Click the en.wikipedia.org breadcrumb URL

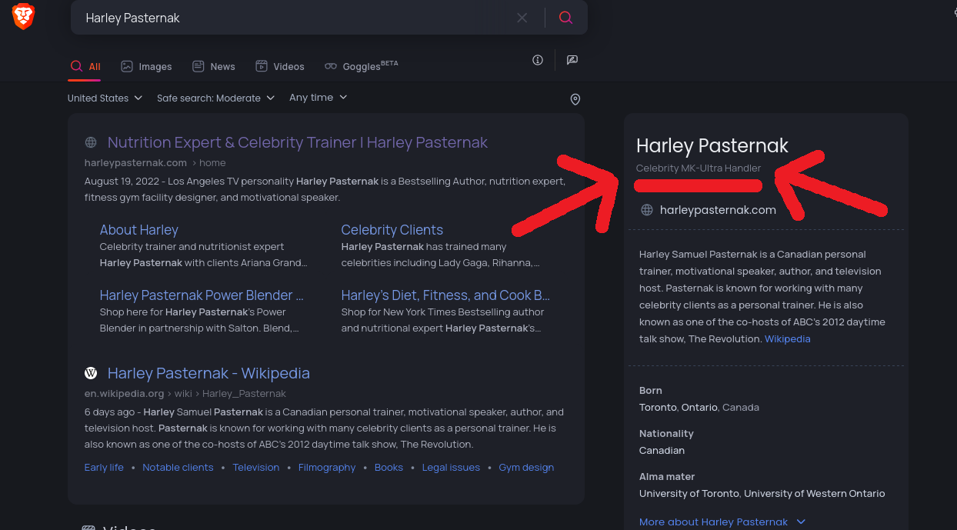(x=125, y=393)
